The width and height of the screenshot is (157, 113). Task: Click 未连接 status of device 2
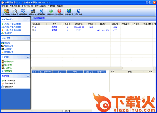click(54, 30)
